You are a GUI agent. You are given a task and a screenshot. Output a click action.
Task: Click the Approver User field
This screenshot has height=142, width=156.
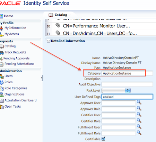point(119,103)
